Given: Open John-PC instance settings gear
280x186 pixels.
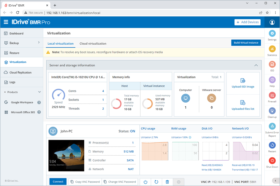Looking at the screenshot, I should [178, 182].
